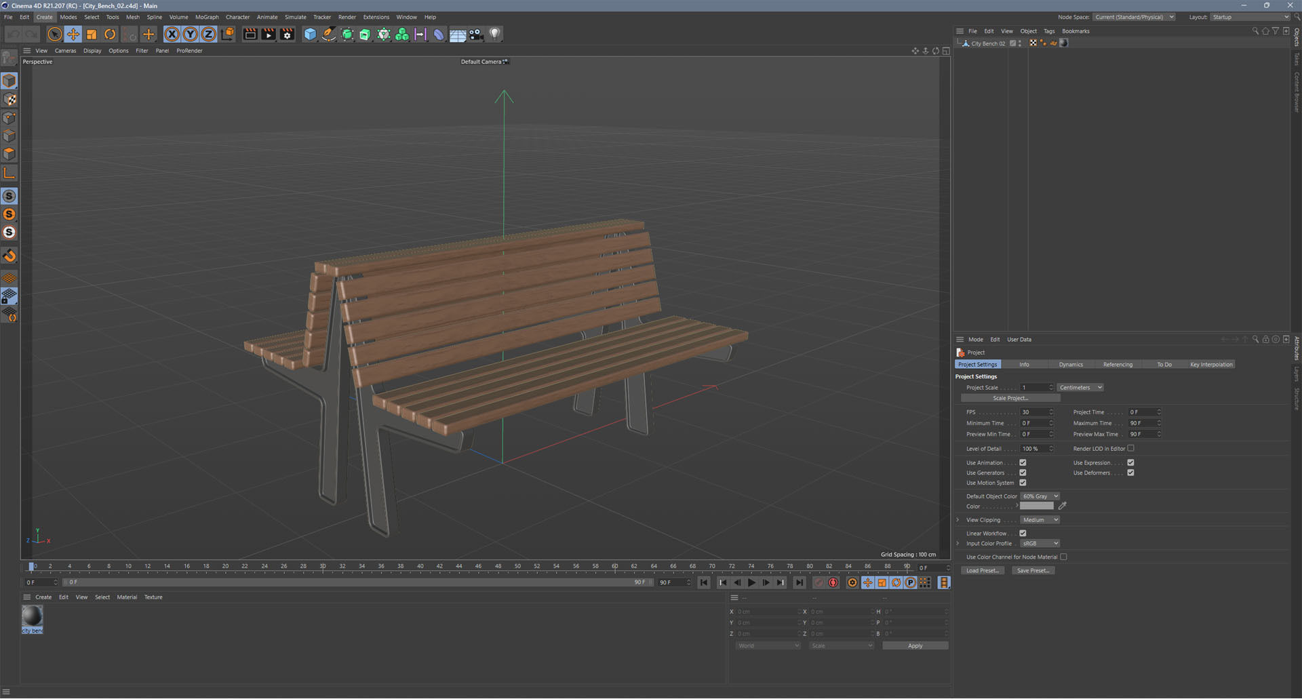Go to end of animation

coord(800,582)
